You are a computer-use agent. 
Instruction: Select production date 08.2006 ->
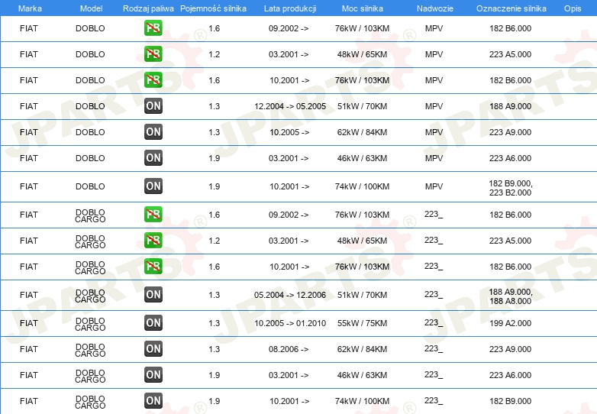tap(289, 349)
